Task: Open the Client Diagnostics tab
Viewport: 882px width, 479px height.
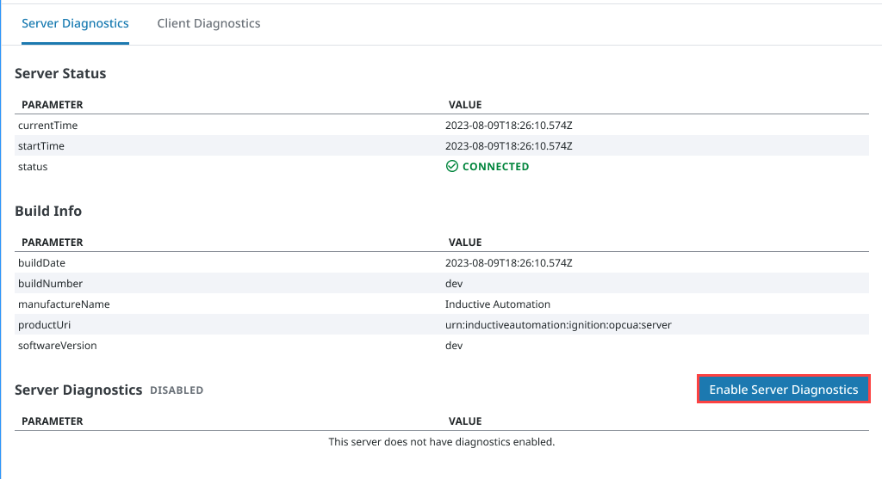Action: pyautogui.click(x=208, y=23)
